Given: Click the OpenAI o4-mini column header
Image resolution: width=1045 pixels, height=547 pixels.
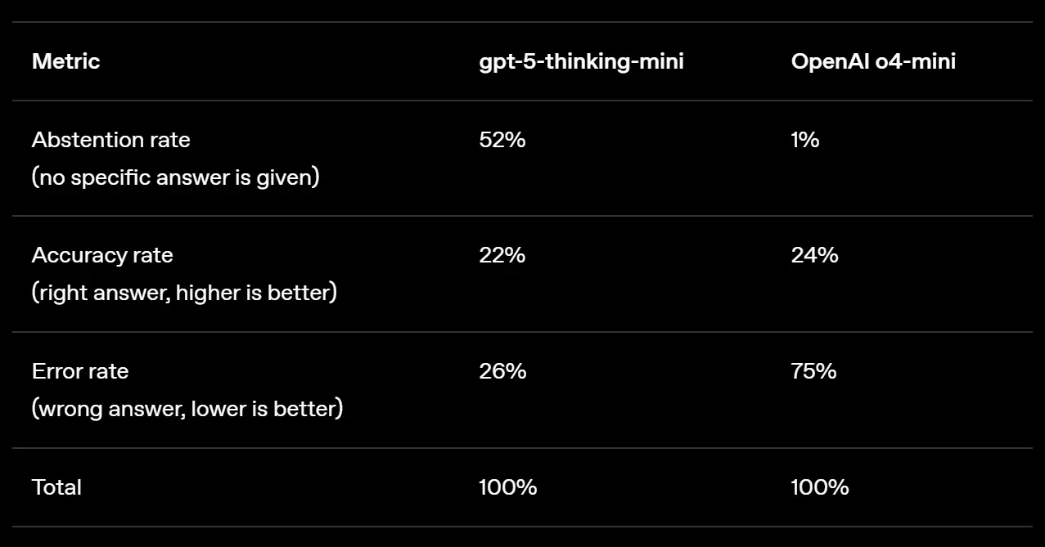Looking at the screenshot, I should [x=873, y=61].
